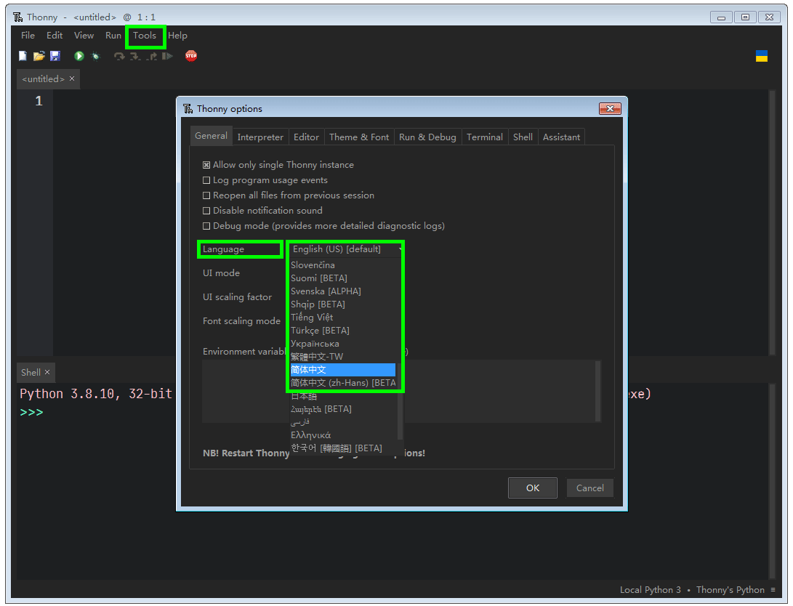Click the Ukraine flag icon

761,56
